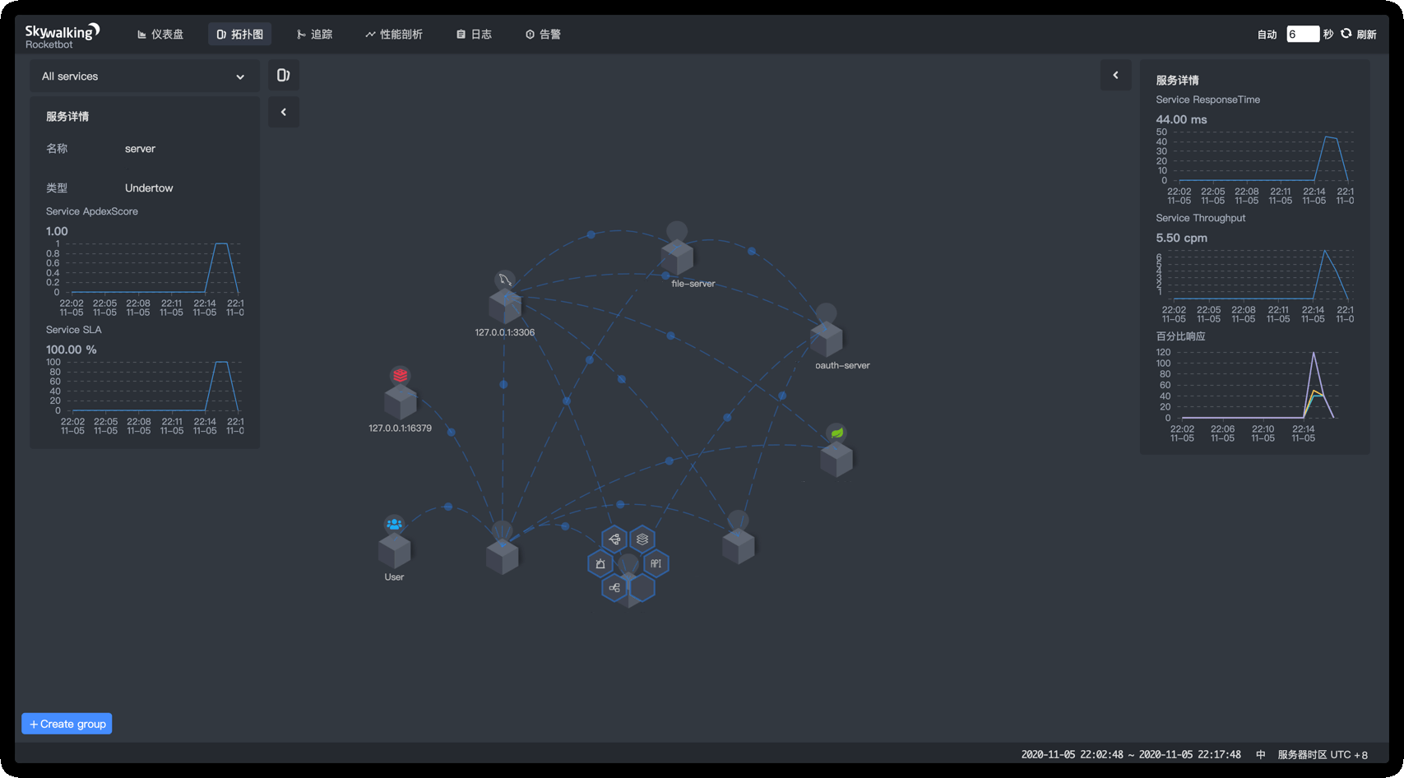Click the MySQL icon above 127.0.0.1:3306
The image size is (1404, 778).
tap(505, 280)
